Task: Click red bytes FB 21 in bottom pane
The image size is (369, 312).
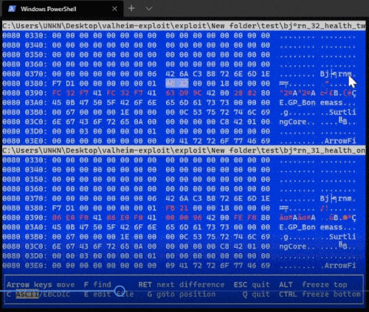Action: point(177,208)
